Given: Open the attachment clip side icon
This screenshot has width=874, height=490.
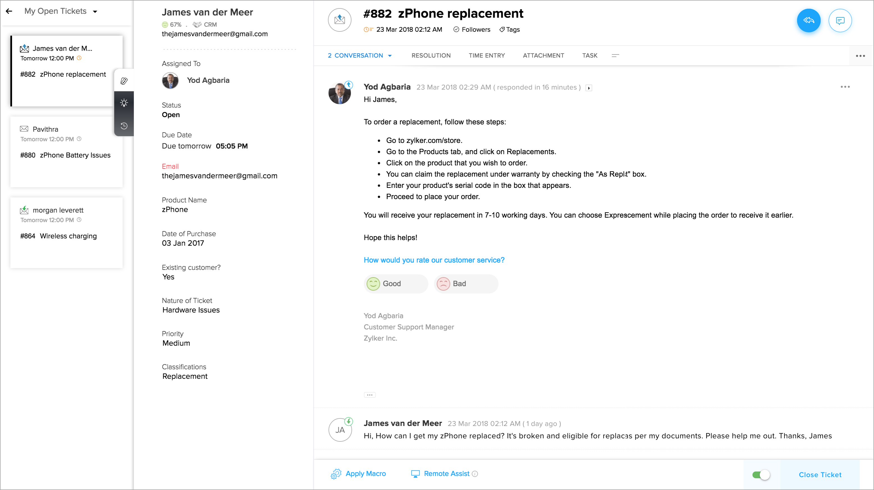Looking at the screenshot, I should 124,81.
